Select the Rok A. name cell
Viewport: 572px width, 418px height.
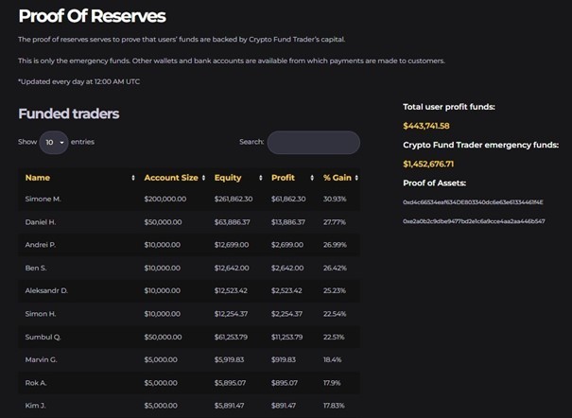click(x=36, y=383)
